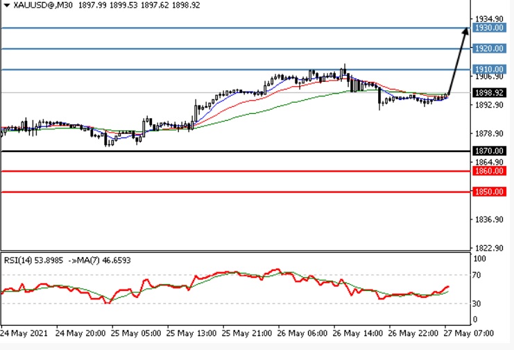This screenshot has height=350, width=514.
Task: Click the 27 May 07:00 time label
Action: 468,333
